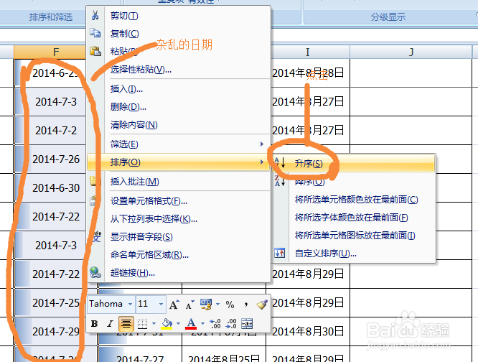Screen dimensions: 478x362
Task: Open the font size 11 dropdown
Action: click(161, 304)
